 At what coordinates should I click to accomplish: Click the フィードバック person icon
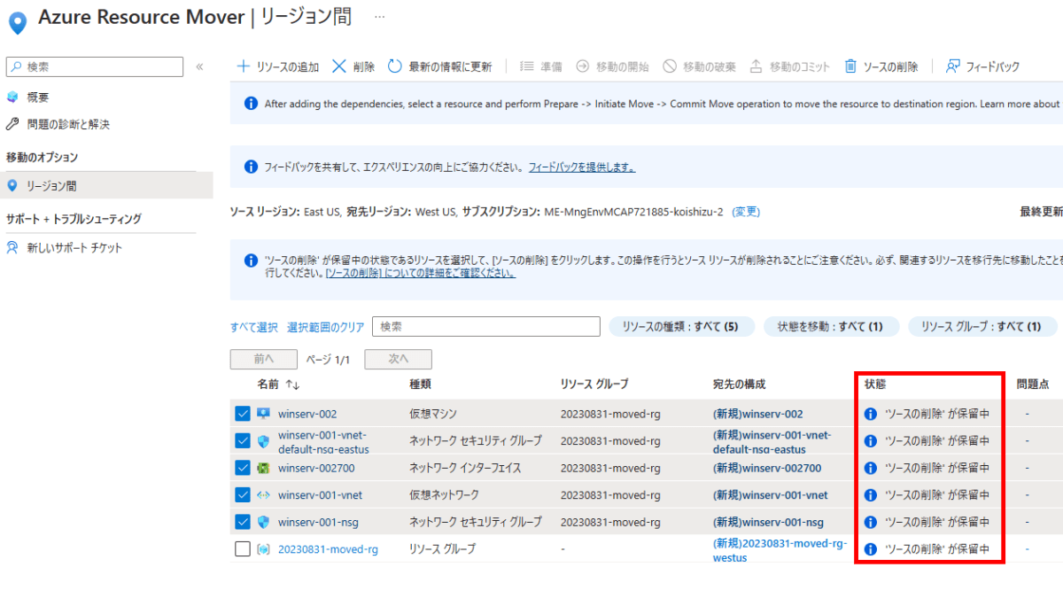[953, 66]
